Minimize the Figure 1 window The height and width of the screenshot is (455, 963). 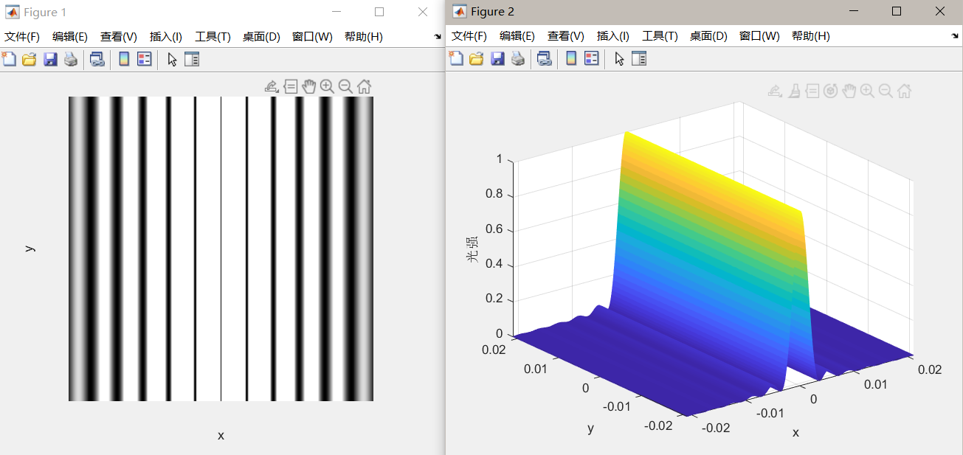[336, 12]
